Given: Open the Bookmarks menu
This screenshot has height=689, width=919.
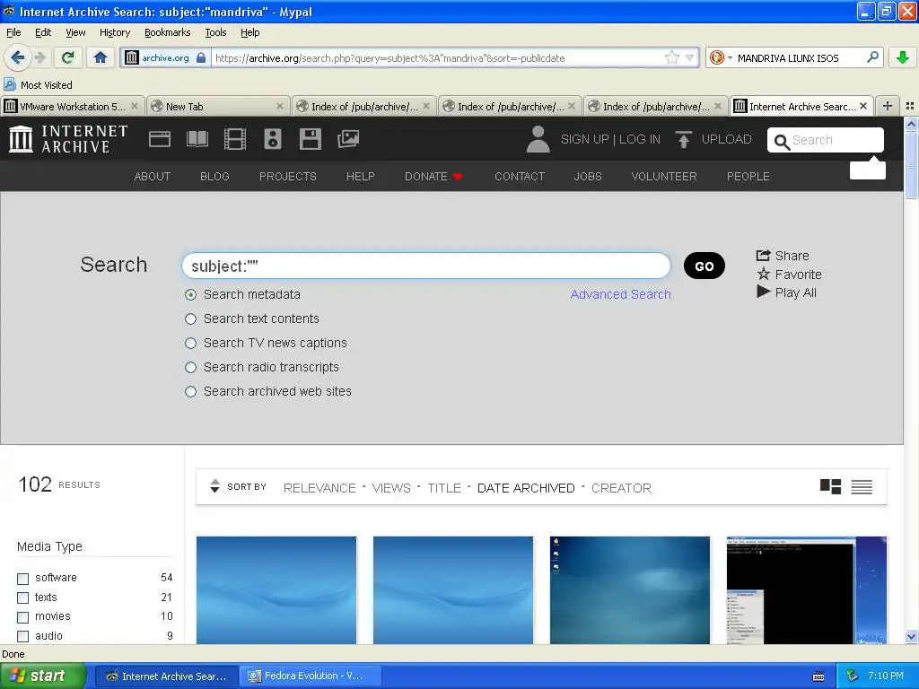Looking at the screenshot, I should click(x=167, y=32).
